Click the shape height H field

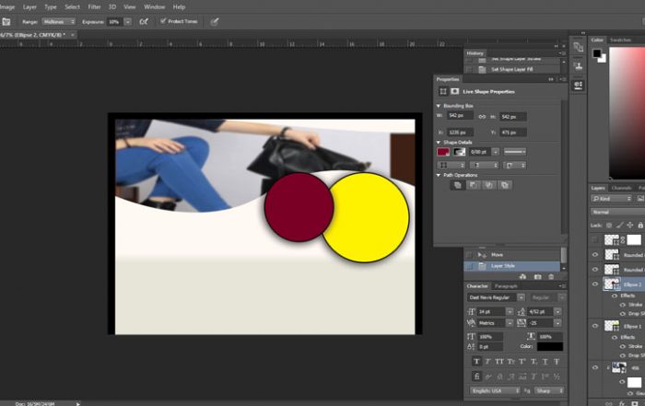[x=513, y=117]
